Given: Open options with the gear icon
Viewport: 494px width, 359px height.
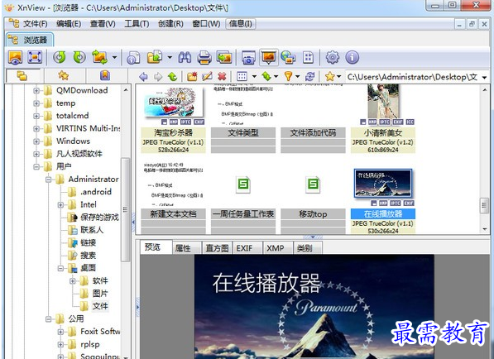Looking at the screenshot, I should click(x=333, y=57).
